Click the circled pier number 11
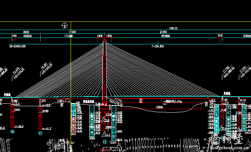This screenshot has height=152, width=251. [x=40, y=133]
